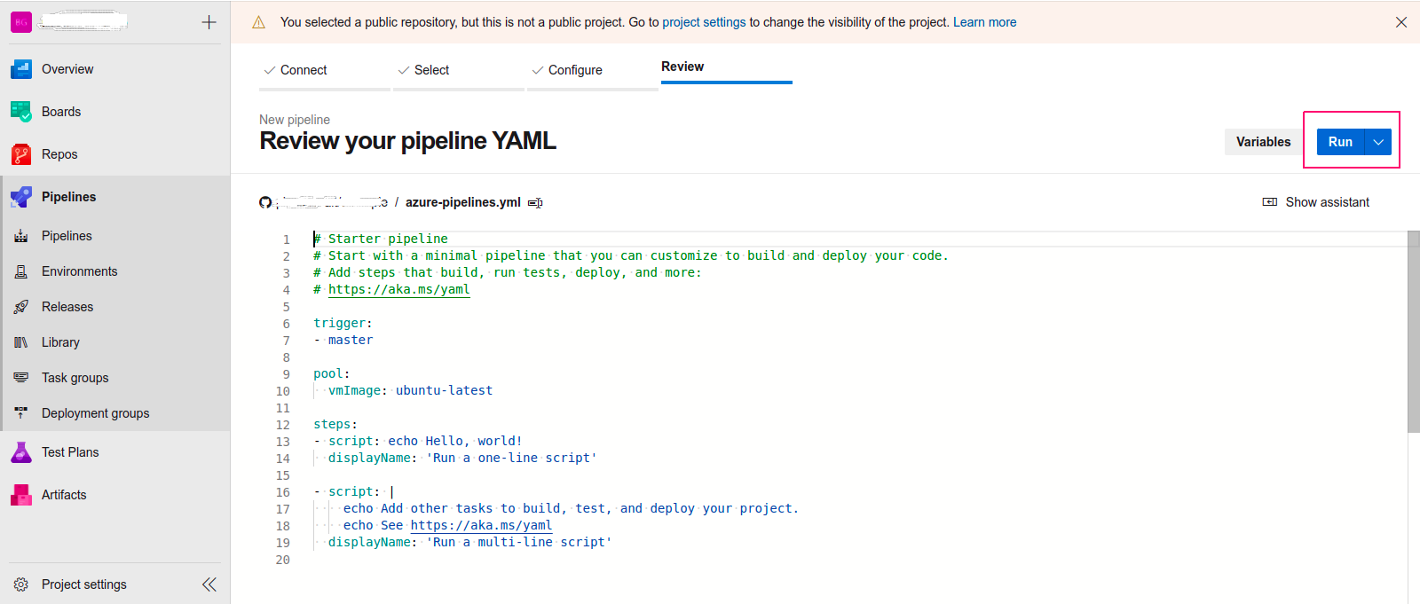Open the Artifacts icon in sidebar
This screenshot has width=1420, height=604.
coord(21,495)
